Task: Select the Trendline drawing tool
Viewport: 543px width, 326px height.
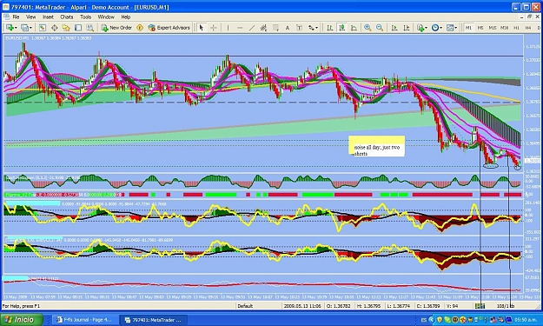Action: (252, 28)
